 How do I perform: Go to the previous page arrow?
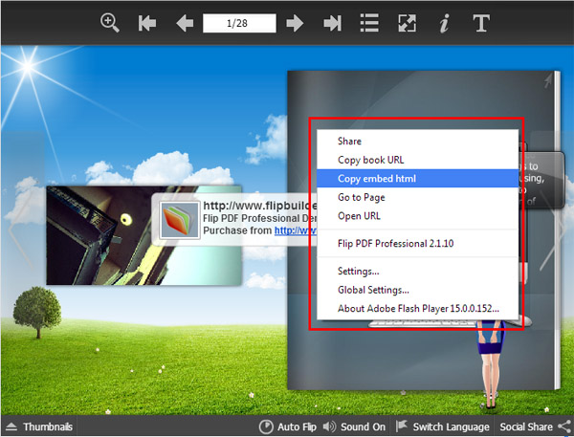pos(185,23)
